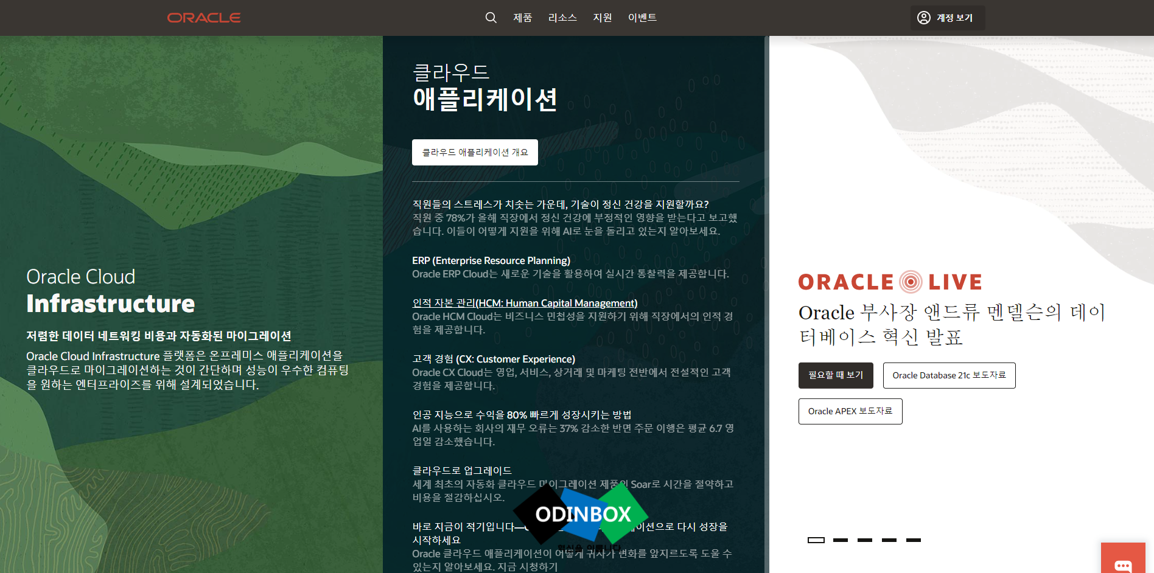Click the Oracle logo in header
The image size is (1154, 573).
tap(204, 18)
